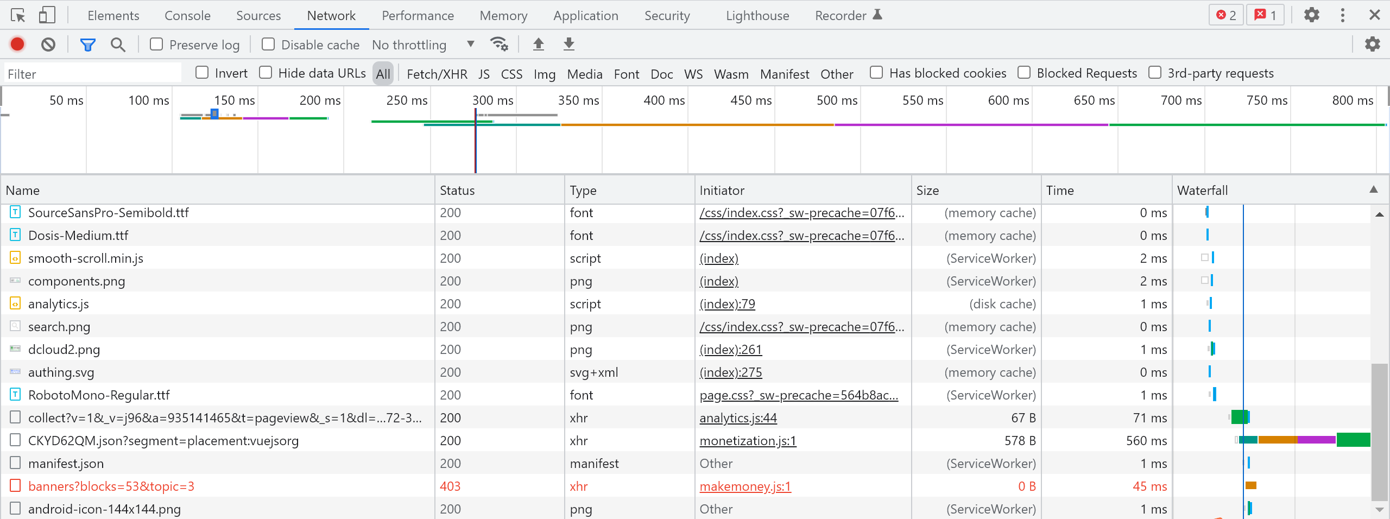Open network conditions settings
Screen dimensions: 1390x519
click(499, 45)
